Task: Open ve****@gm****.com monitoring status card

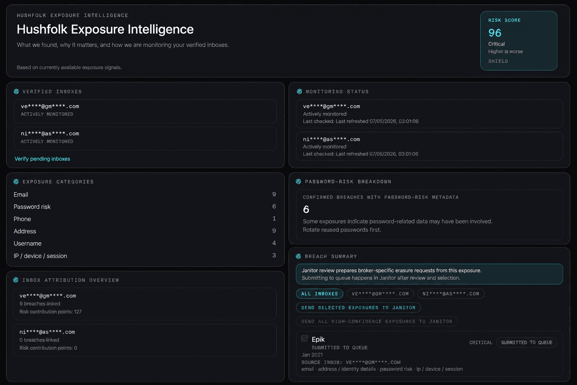Action: click(429, 114)
